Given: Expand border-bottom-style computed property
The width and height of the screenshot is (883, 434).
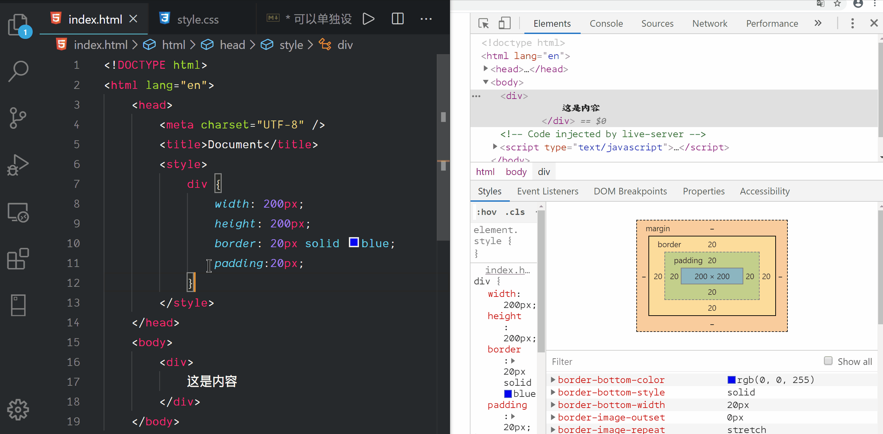Looking at the screenshot, I should (553, 392).
